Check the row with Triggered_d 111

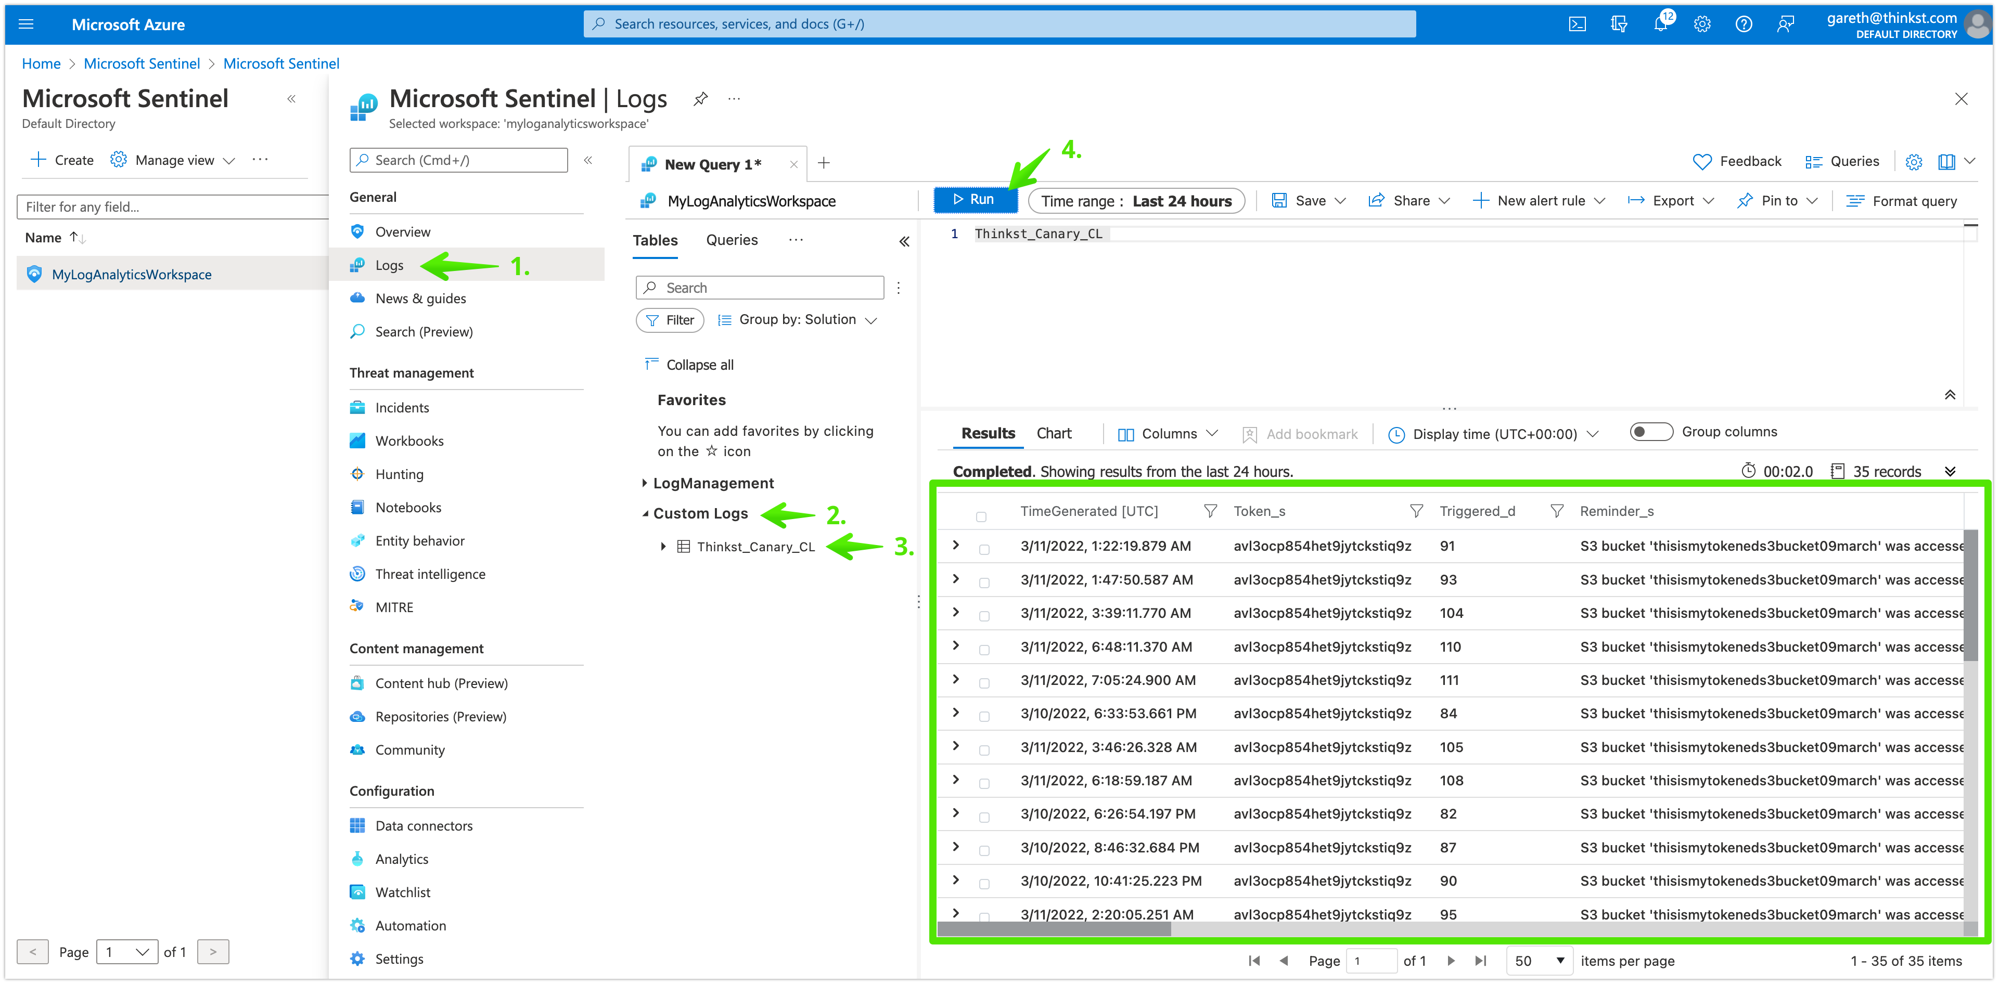pos(984,683)
